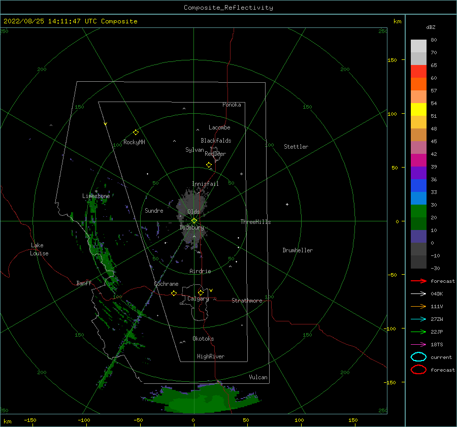
Task: Click the yellow radar-center diamond near Didsbury
Action: [194, 221]
